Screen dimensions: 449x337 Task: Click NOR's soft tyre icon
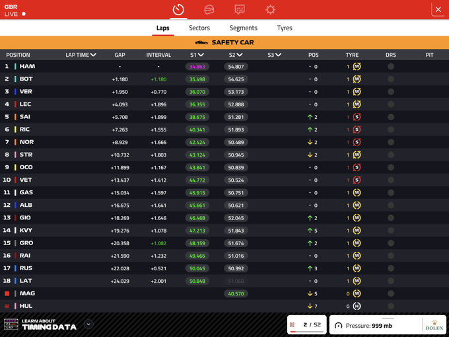point(357,142)
